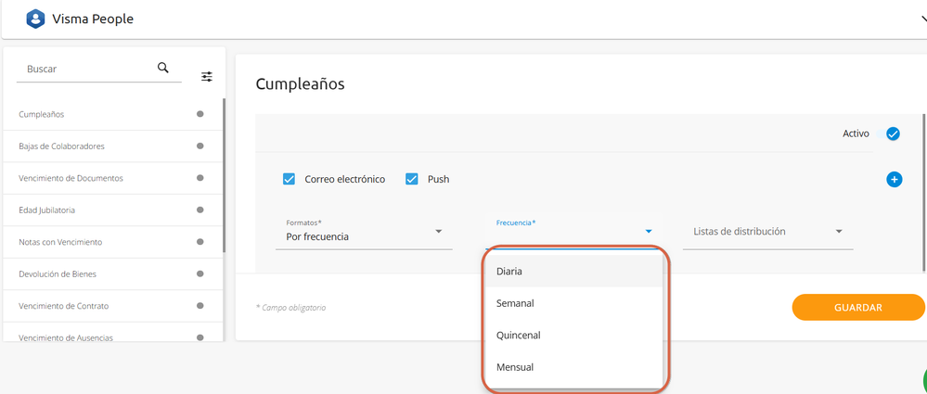Click the Buscar search field
The image size is (927, 394).
click(x=84, y=69)
